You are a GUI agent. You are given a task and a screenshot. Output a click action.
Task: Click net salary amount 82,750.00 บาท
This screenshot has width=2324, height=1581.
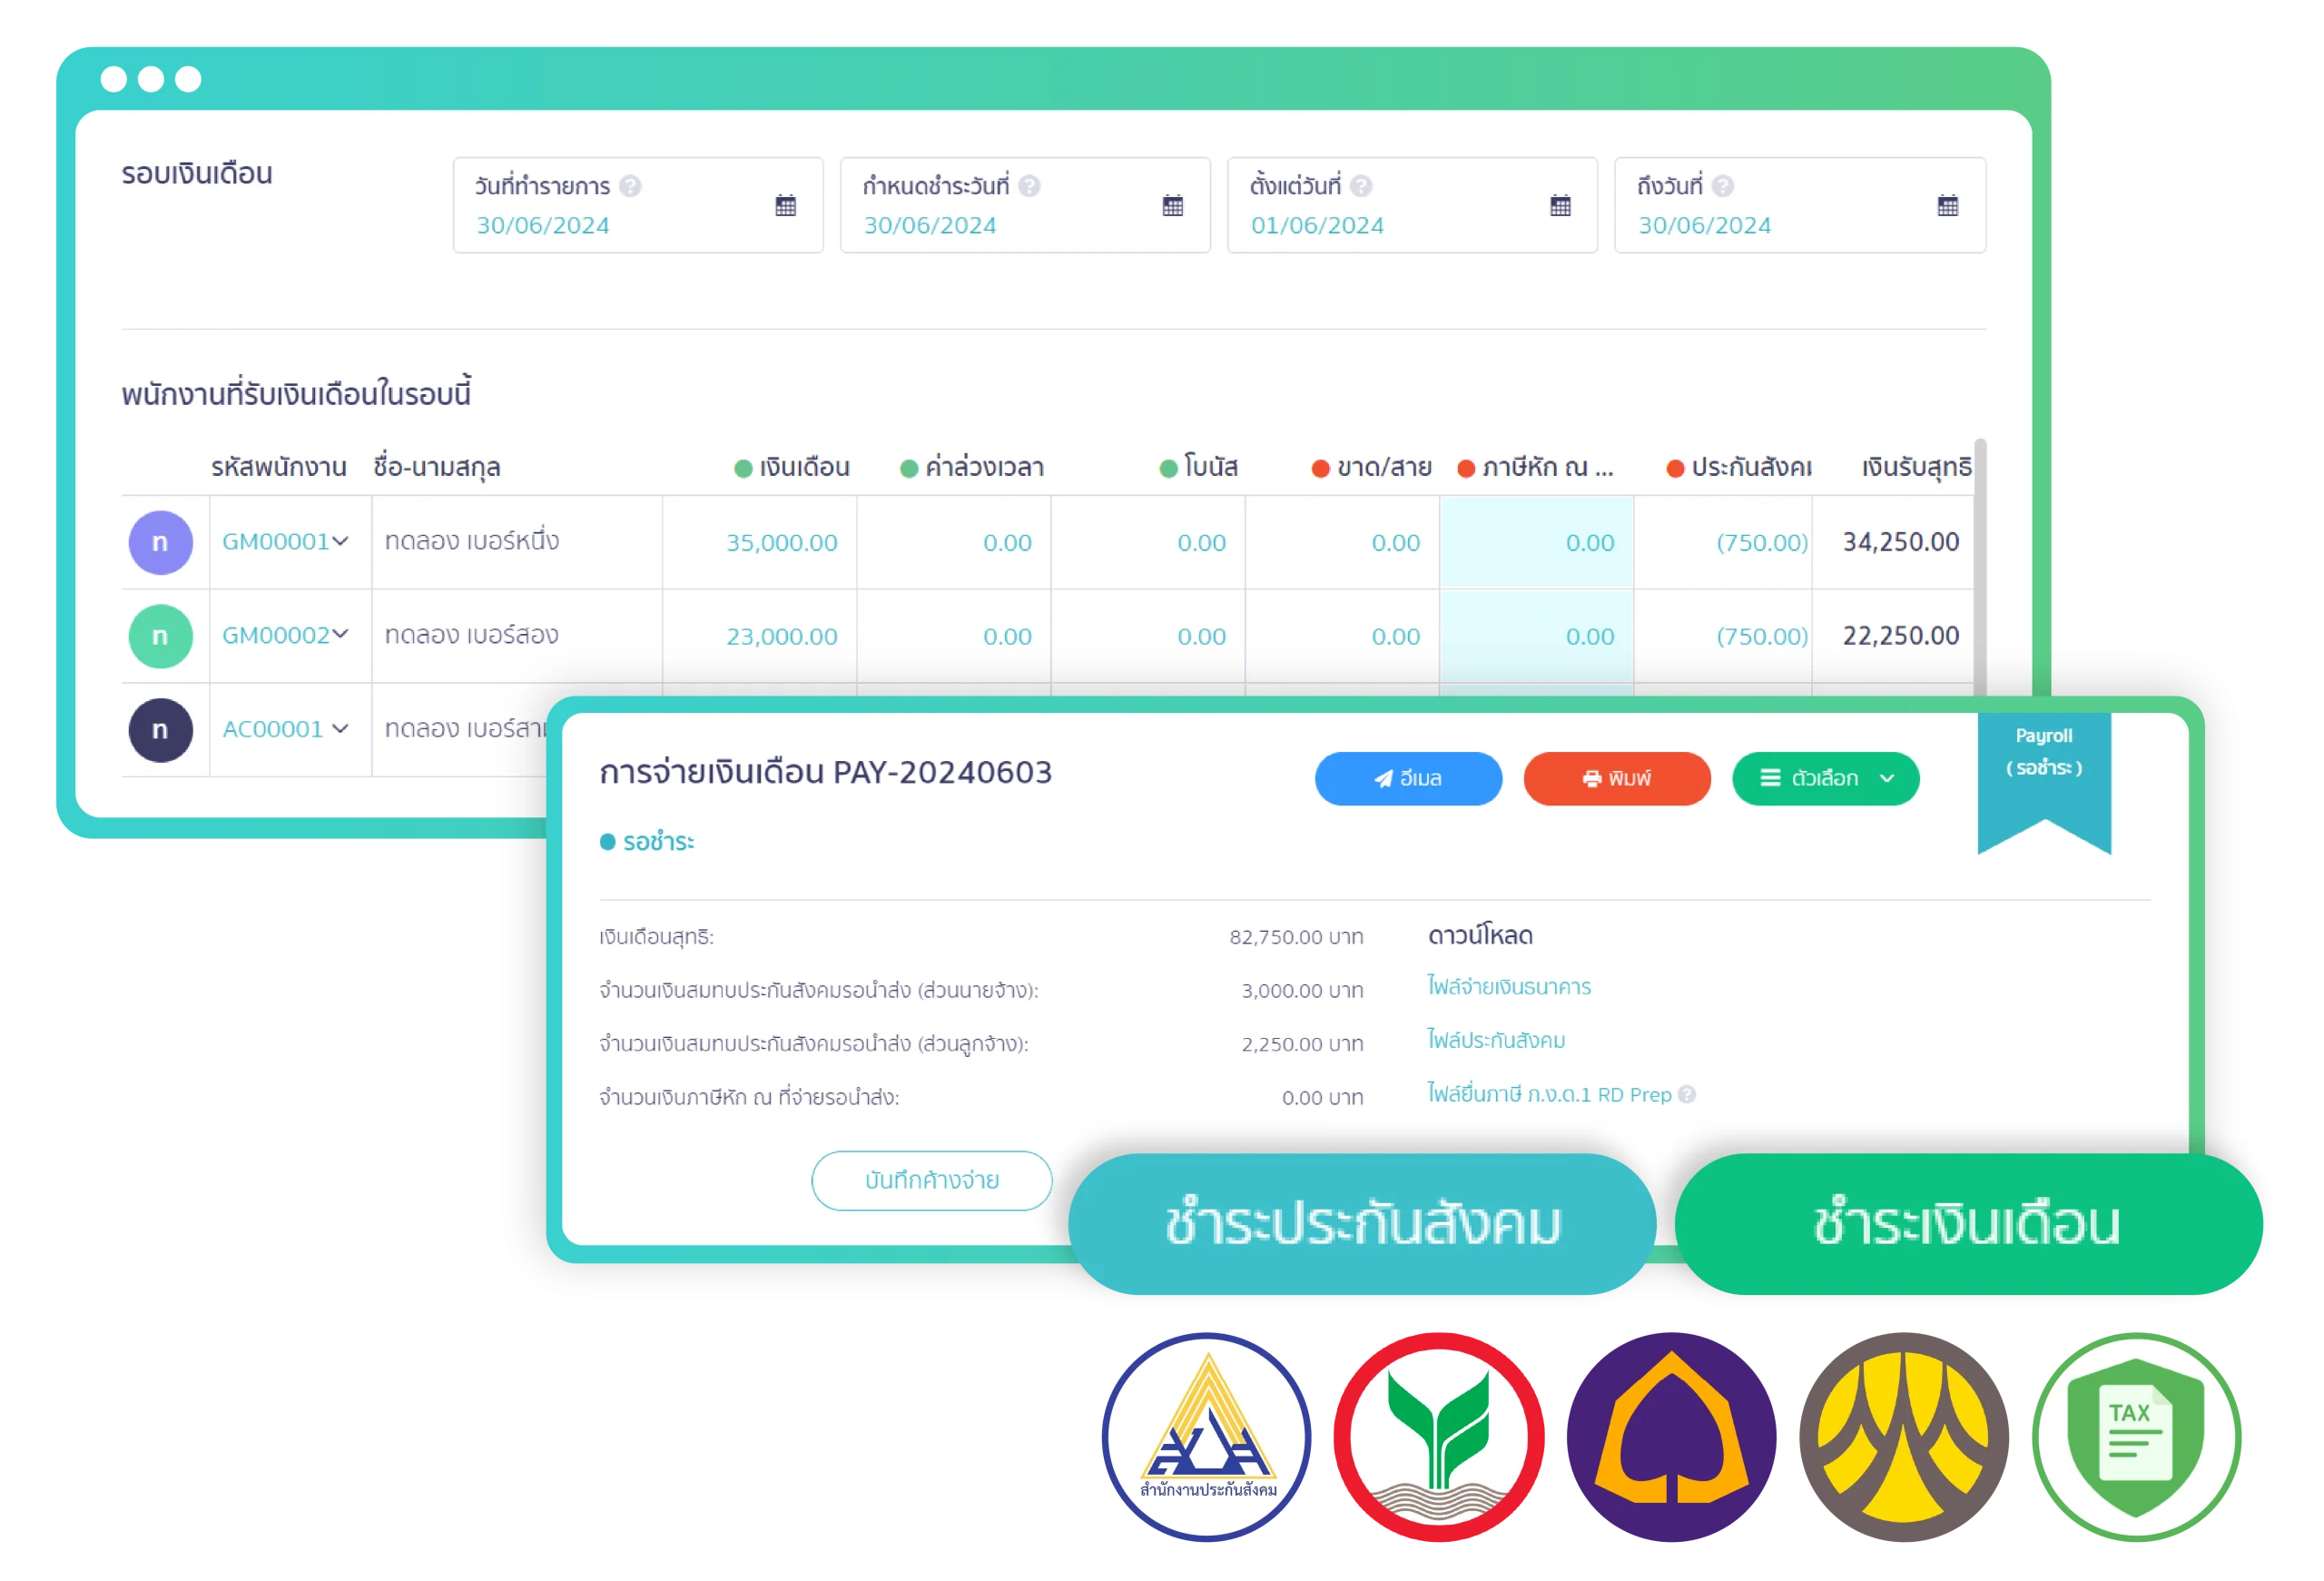1296,936
